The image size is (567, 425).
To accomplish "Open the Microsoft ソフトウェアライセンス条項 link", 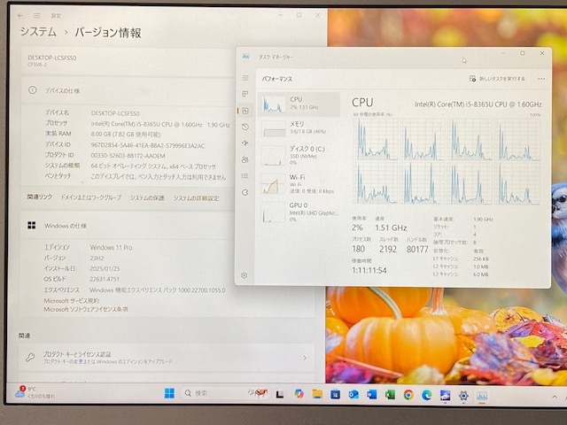I will click(x=86, y=309).
